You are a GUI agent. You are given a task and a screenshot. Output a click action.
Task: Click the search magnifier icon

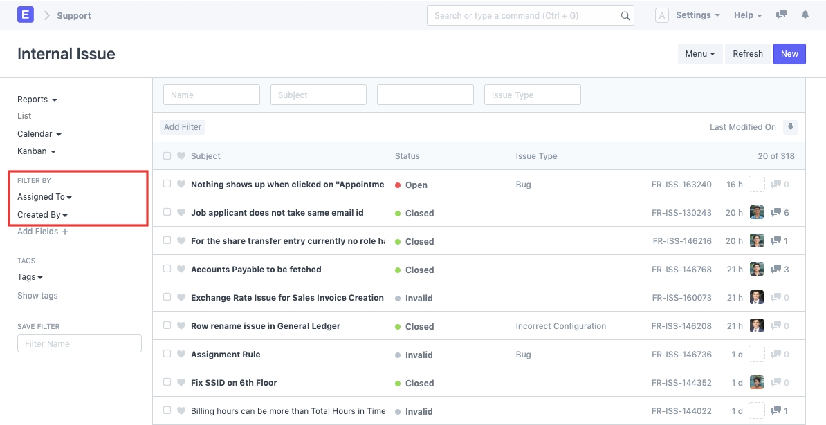[x=625, y=16]
